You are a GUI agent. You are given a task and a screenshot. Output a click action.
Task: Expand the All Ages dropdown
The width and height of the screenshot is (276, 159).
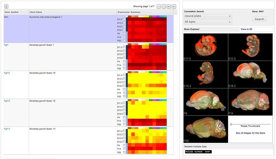[208, 22]
